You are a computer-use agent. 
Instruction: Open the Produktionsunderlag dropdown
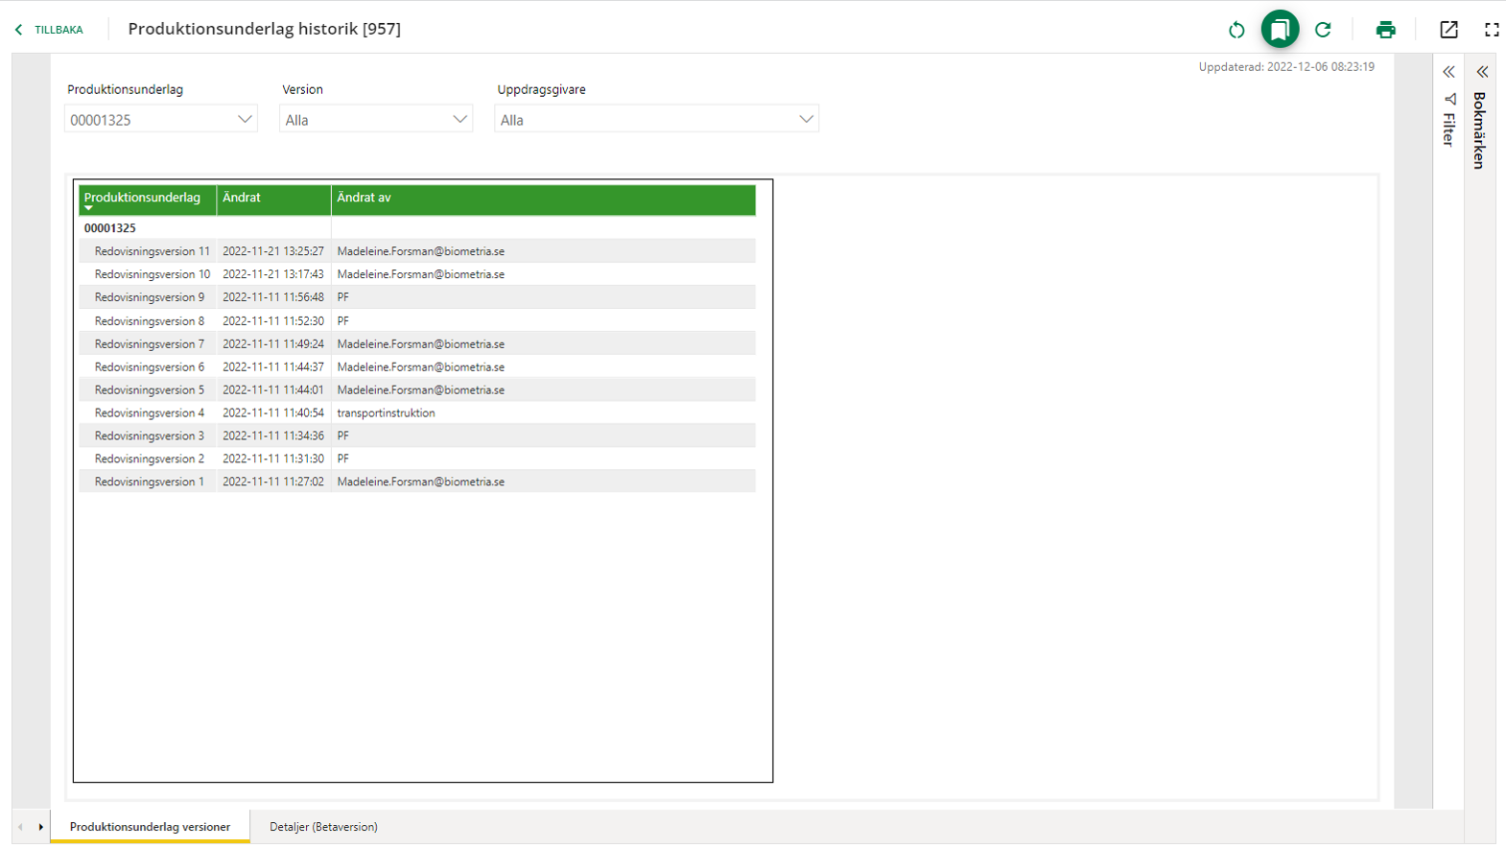[x=160, y=120]
